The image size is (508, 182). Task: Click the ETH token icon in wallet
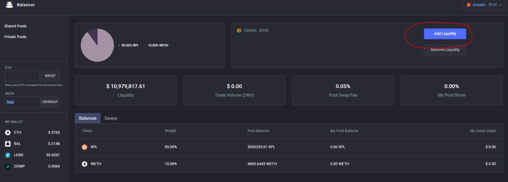[8, 133]
